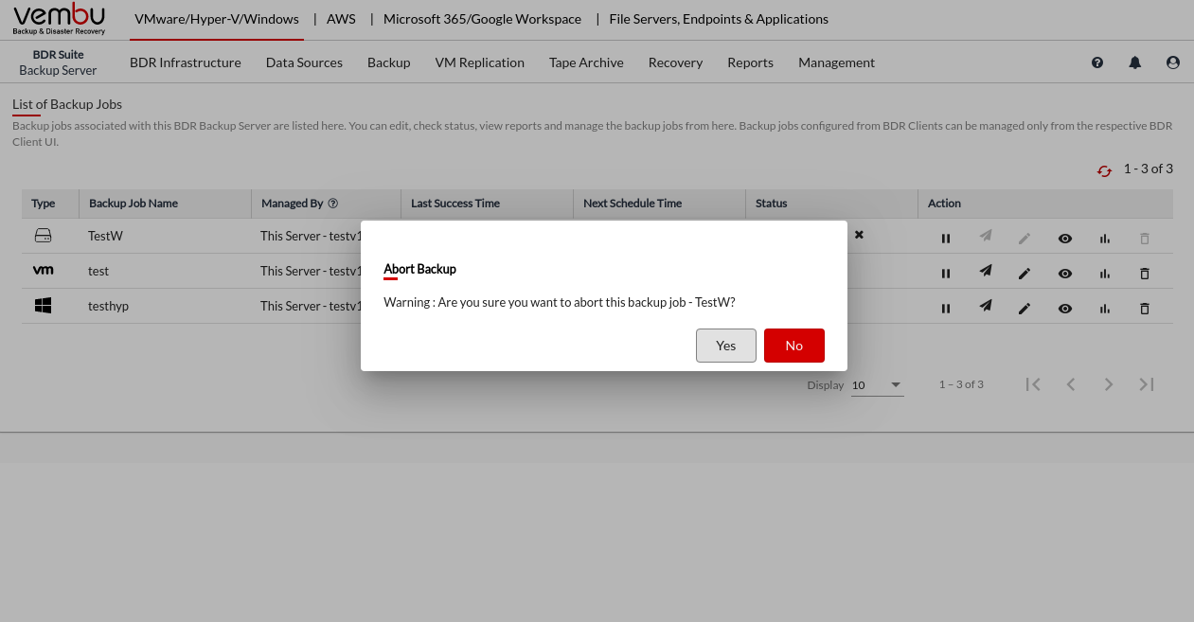Delete the test backup job
This screenshot has height=622, width=1194.
1144,274
